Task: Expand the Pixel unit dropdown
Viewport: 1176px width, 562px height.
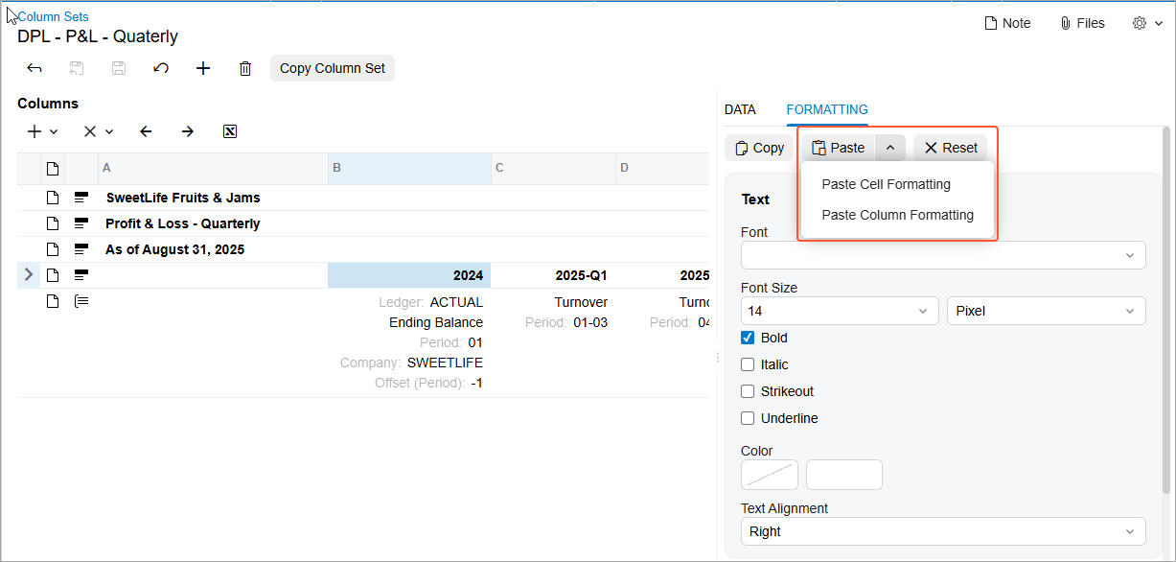Action: [1047, 311]
